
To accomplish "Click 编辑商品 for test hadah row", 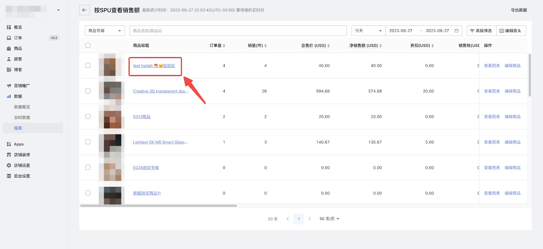I will click(x=512, y=66).
